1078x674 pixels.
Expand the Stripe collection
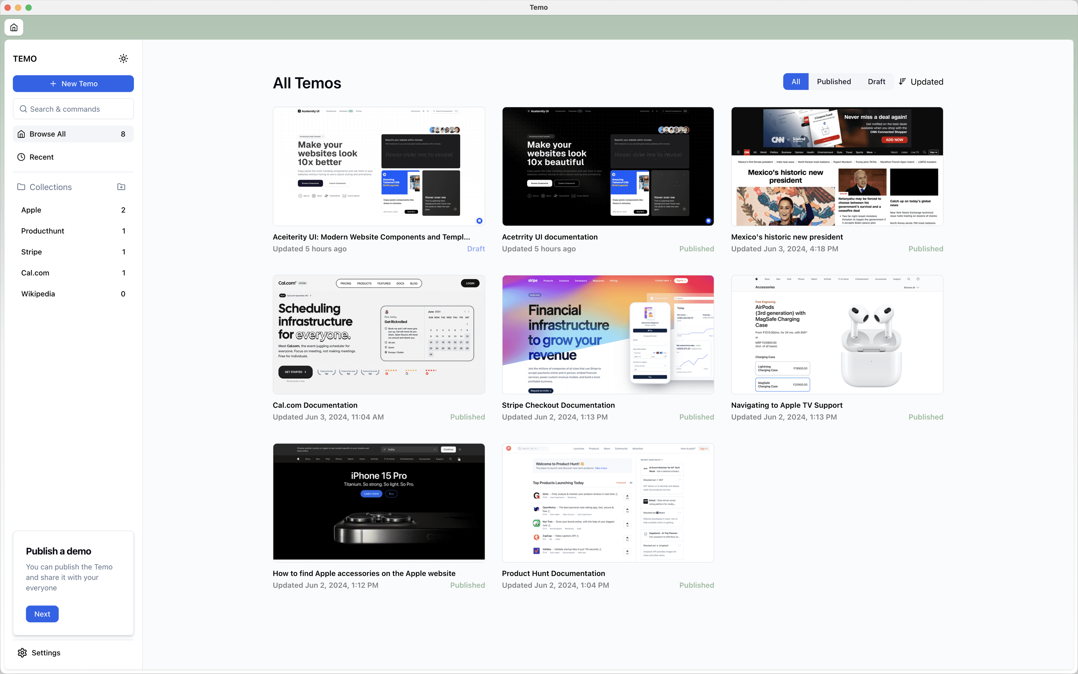pos(31,252)
